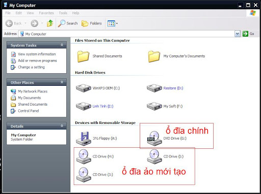Select the Shared Documents folder icon
Viewport: 261px width, 194px height.
(83, 56)
